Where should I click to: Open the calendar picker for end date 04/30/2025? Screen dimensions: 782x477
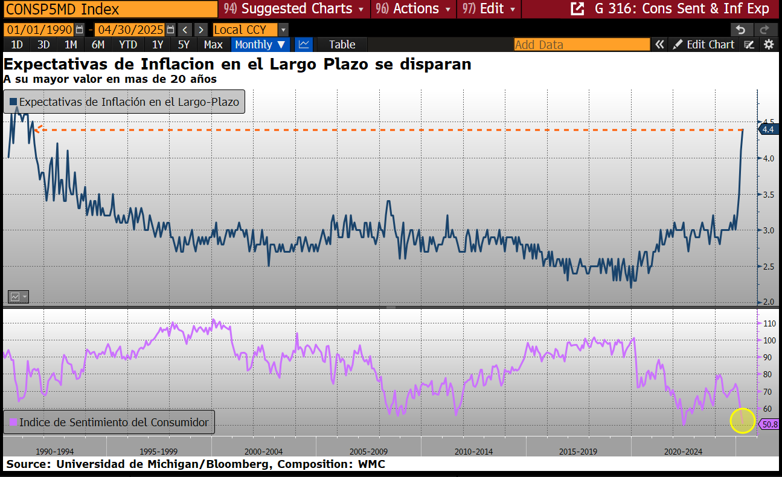coord(170,30)
